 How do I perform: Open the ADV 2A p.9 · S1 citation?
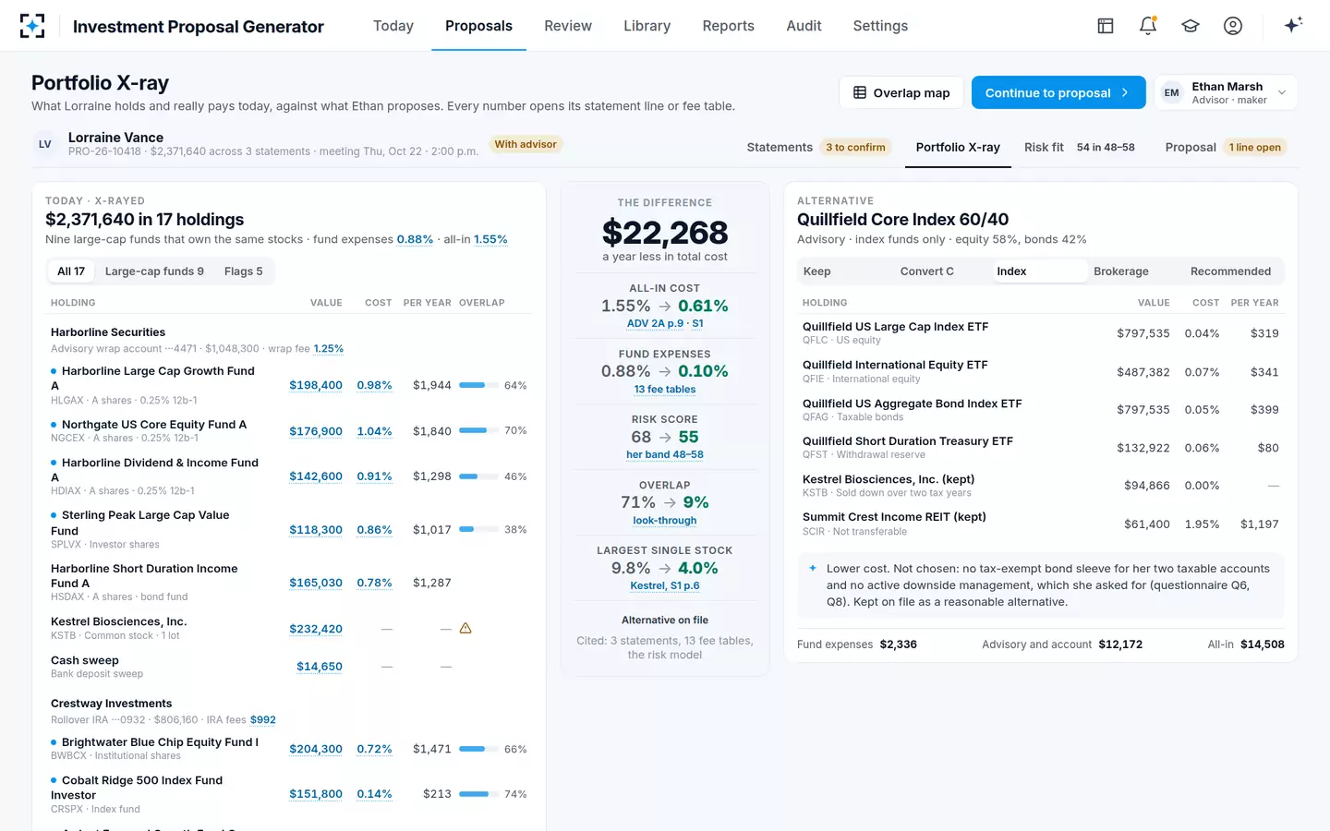pyautogui.click(x=665, y=323)
